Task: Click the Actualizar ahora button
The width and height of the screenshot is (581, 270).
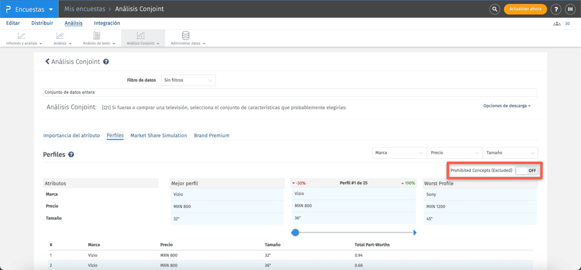Action: [x=525, y=9]
